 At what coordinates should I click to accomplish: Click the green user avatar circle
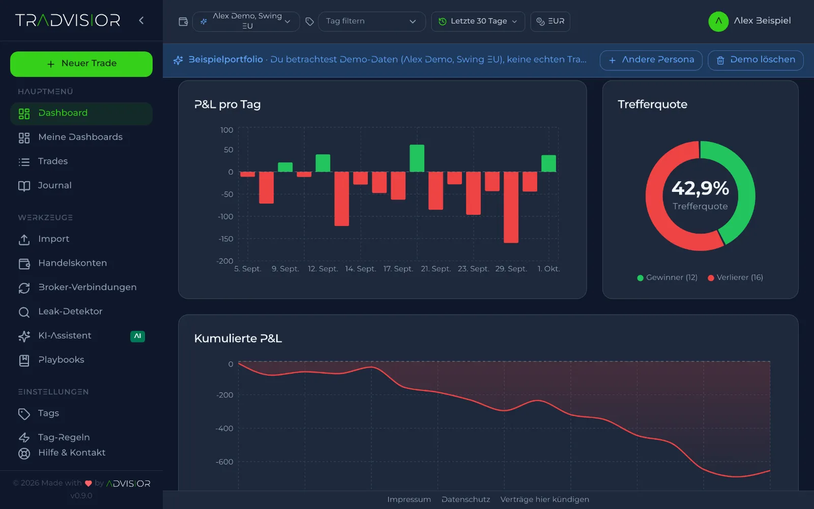coord(718,21)
